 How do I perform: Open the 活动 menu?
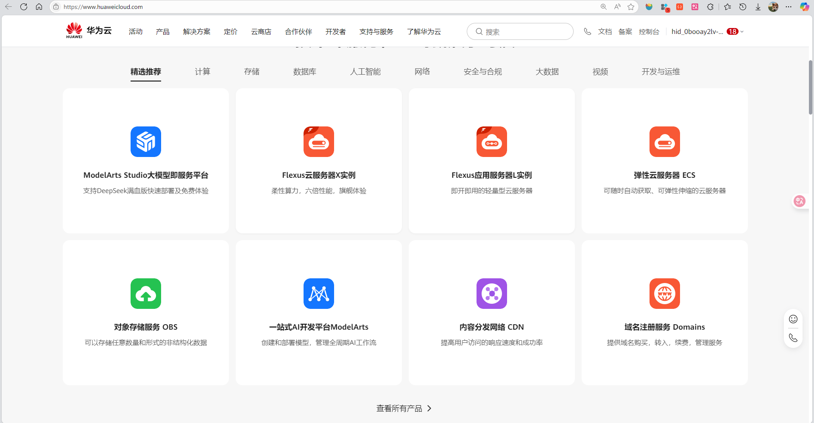tap(136, 31)
